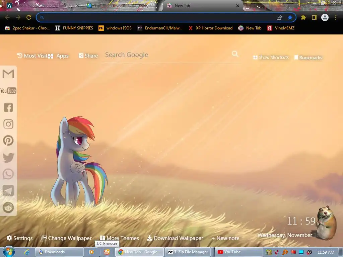Open EndermanCH/Malw... bookmark
This screenshot has width=343, height=257.
[160, 28]
